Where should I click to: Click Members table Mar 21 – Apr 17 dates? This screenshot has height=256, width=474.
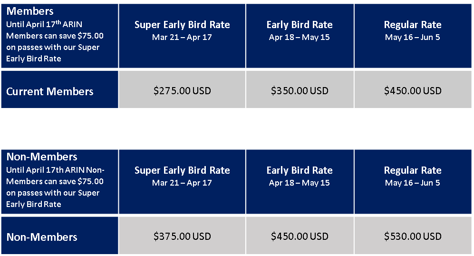tap(182, 37)
